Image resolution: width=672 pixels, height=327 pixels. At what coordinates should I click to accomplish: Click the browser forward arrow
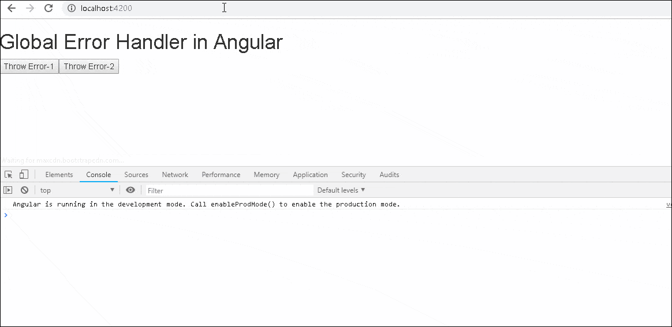(x=30, y=8)
